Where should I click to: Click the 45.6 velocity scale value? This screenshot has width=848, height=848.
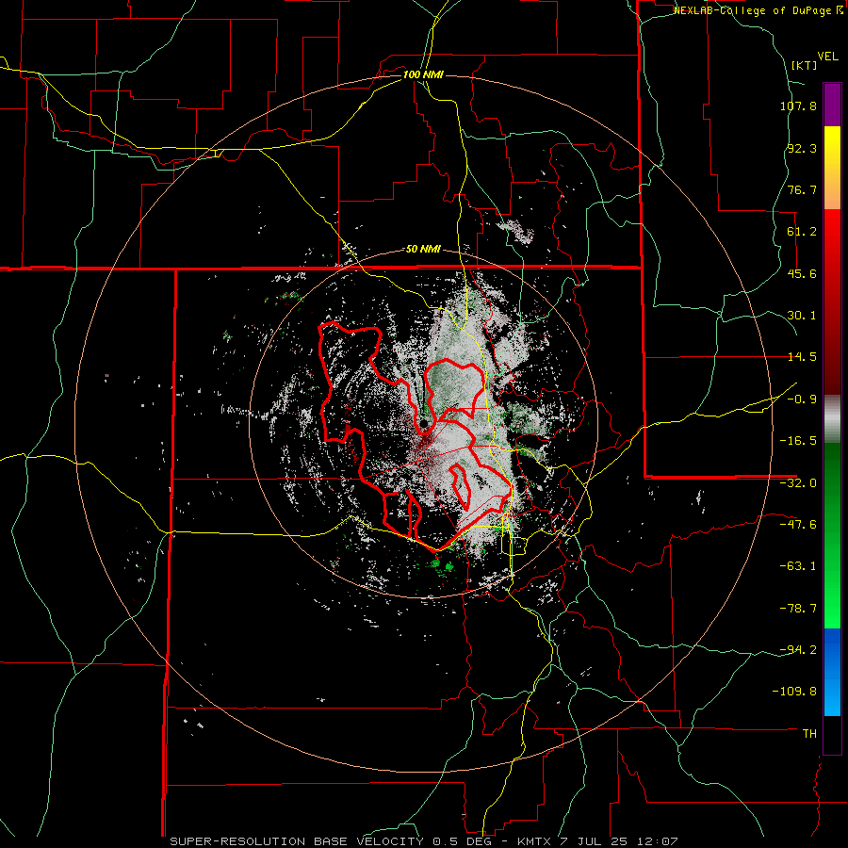pyautogui.click(x=802, y=273)
